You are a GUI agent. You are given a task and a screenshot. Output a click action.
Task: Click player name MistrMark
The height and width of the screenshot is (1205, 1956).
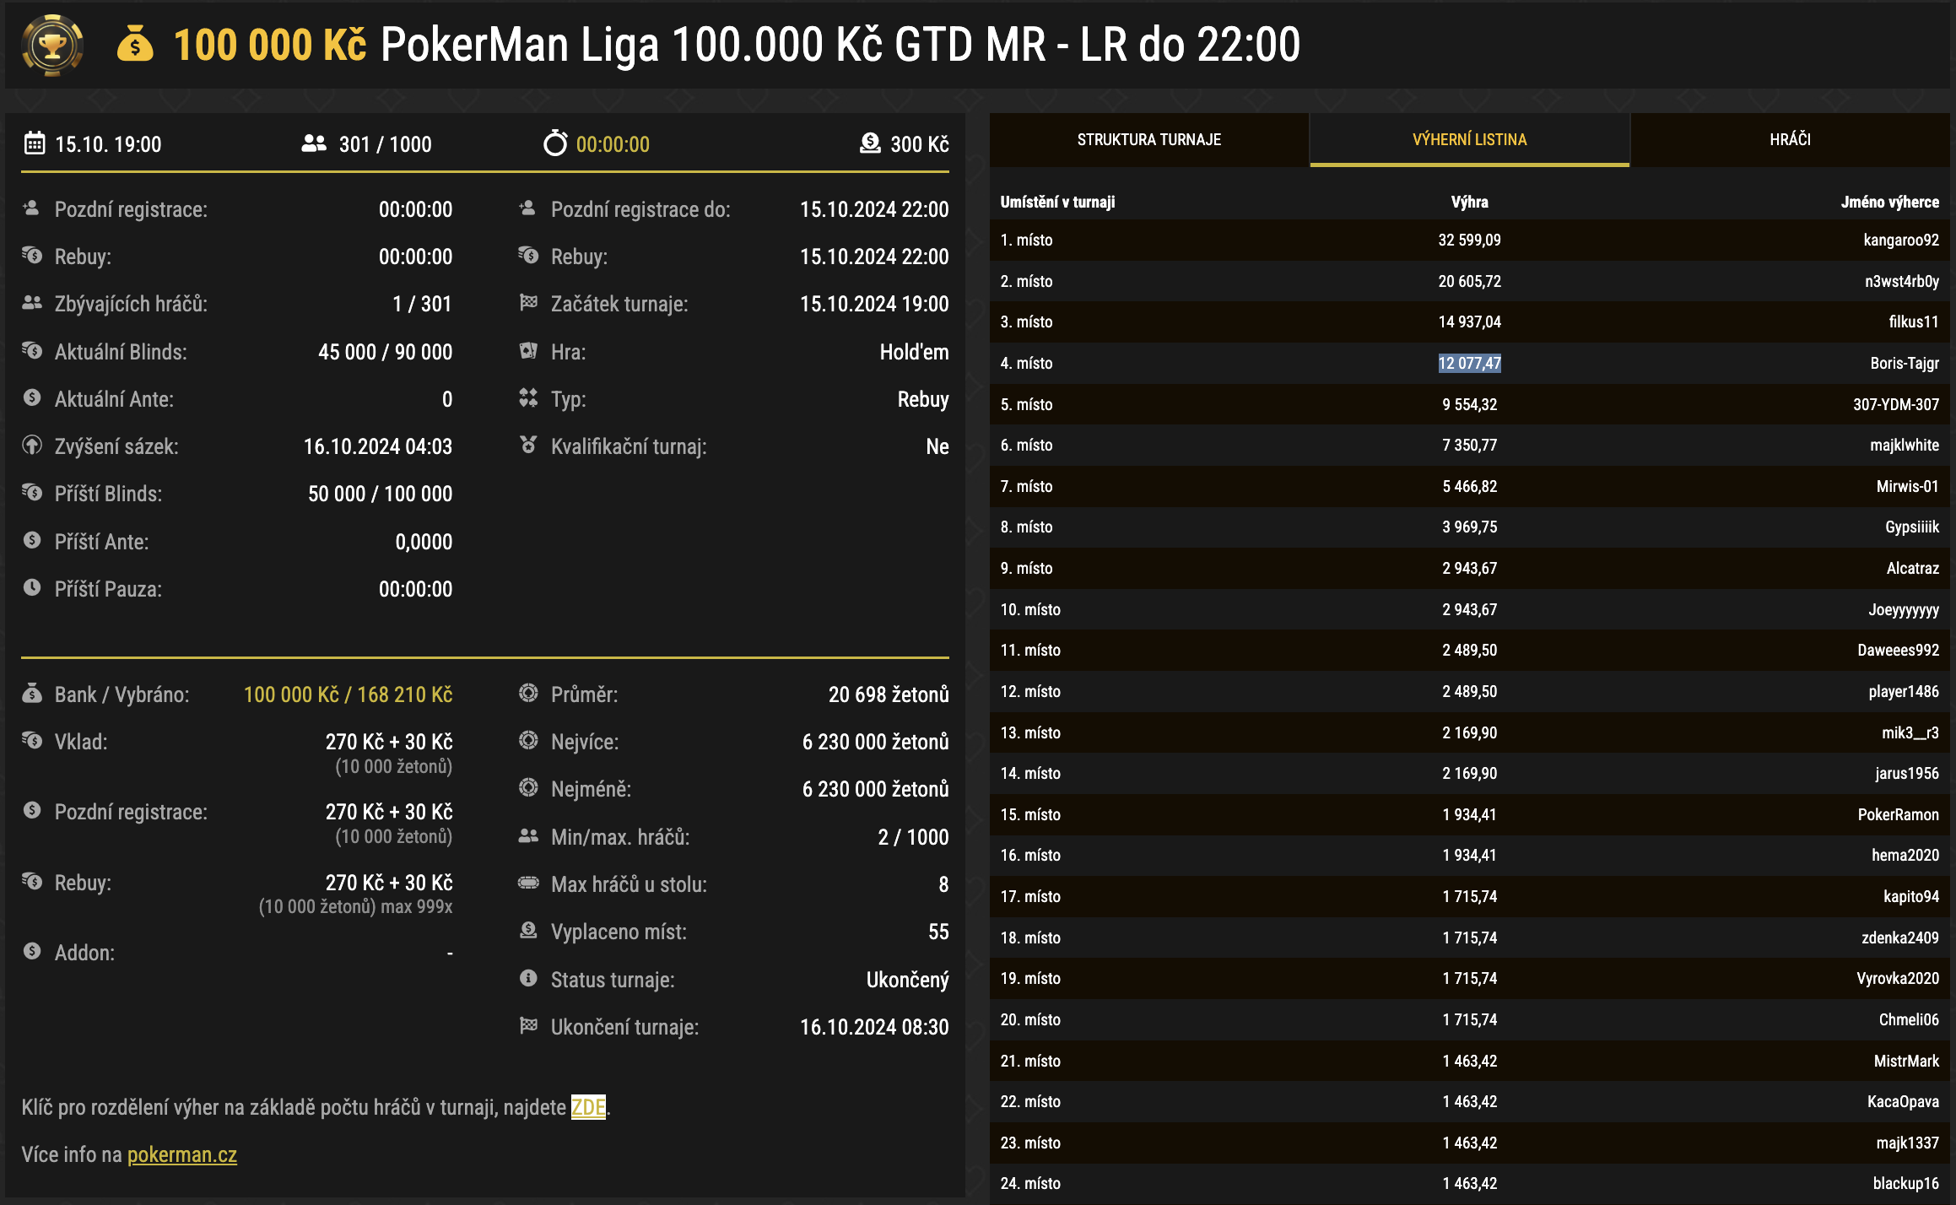[1907, 1061]
